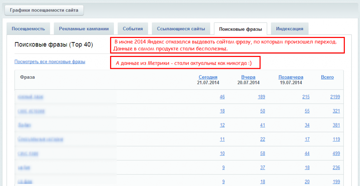This screenshot has width=360, height=186.
Task: Switch to the 'Посещаемость' tab
Action: coord(28,29)
